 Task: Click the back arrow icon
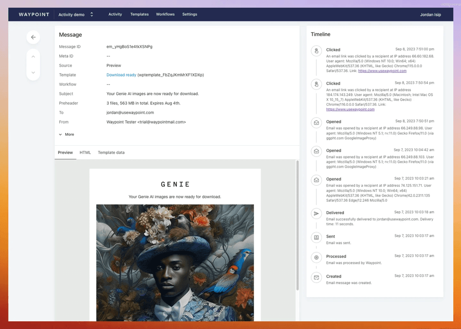[x=33, y=37]
